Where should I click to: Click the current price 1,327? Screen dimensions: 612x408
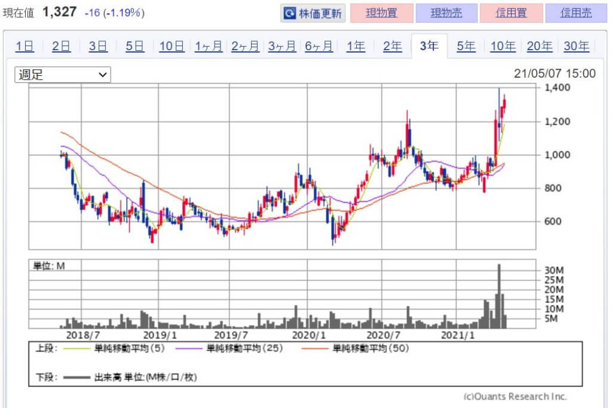coord(59,12)
